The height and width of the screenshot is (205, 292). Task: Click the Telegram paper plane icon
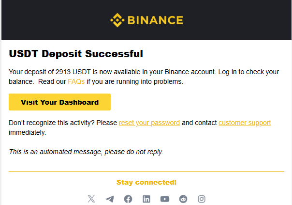[x=110, y=199]
